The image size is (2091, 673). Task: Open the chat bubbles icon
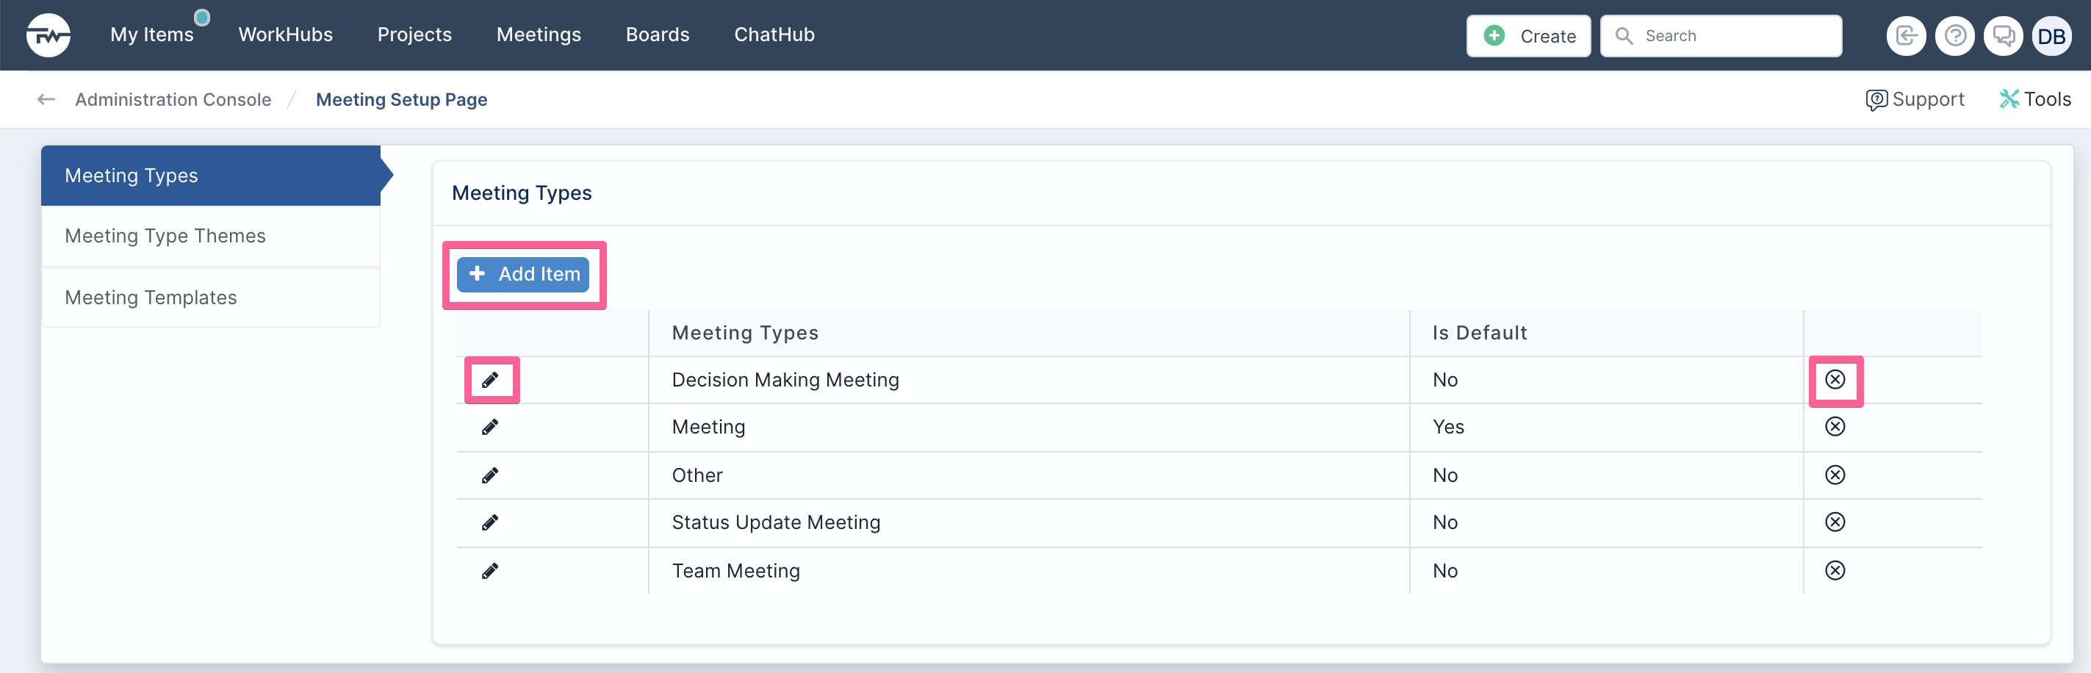(2003, 36)
